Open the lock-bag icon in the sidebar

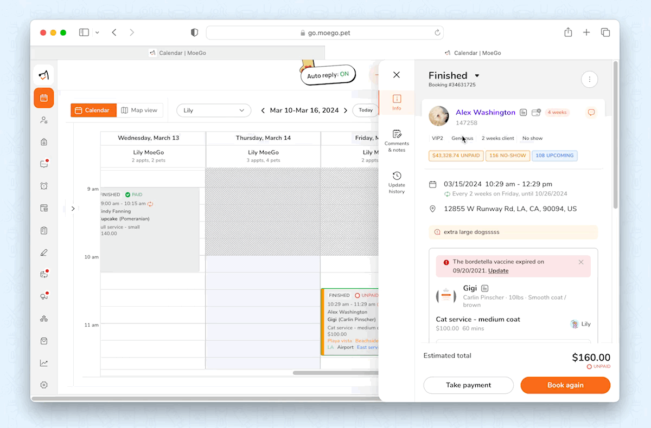click(x=44, y=142)
